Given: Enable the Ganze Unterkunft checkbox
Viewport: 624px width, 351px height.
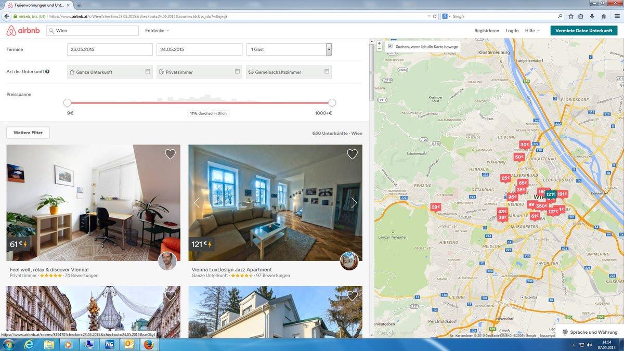Looking at the screenshot, I should (x=148, y=72).
